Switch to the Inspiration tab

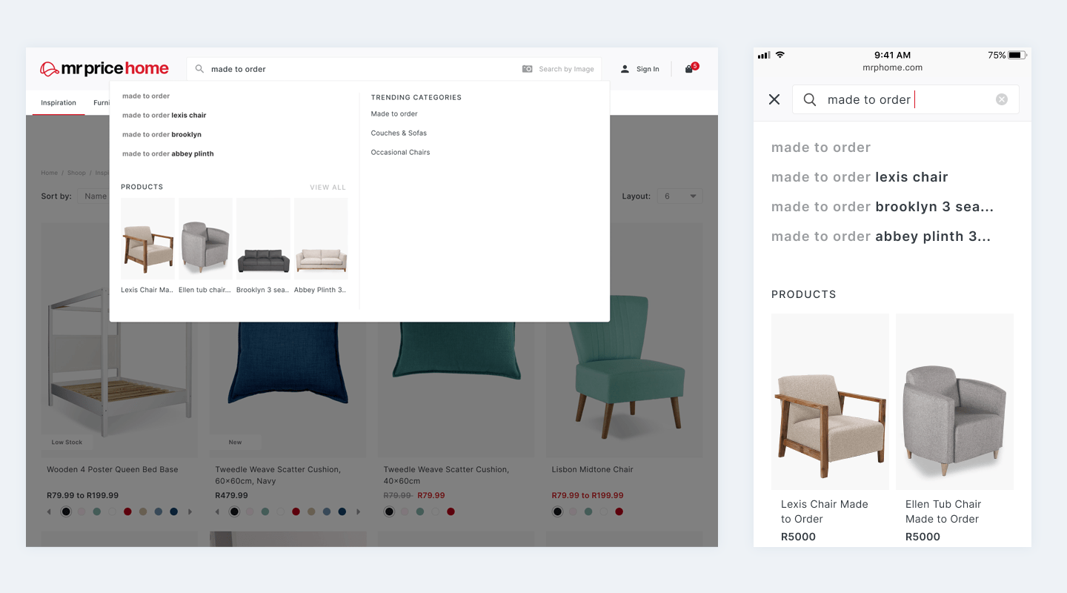tap(58, 103)
